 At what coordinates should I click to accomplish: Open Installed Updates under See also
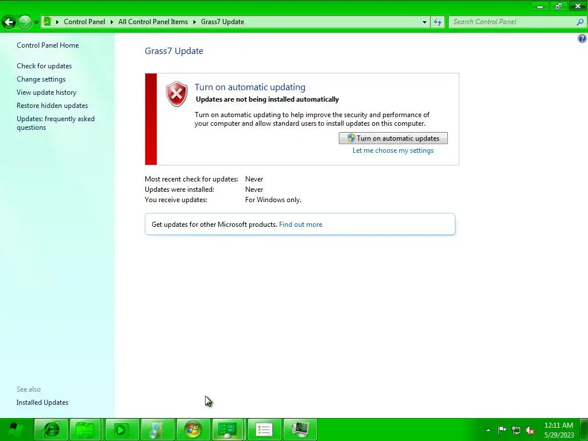tap(42, 403)
